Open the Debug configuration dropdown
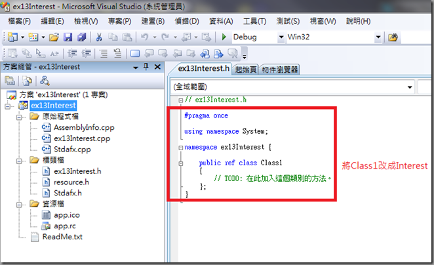Screen dimensions: 434x265 pos(281,37)
